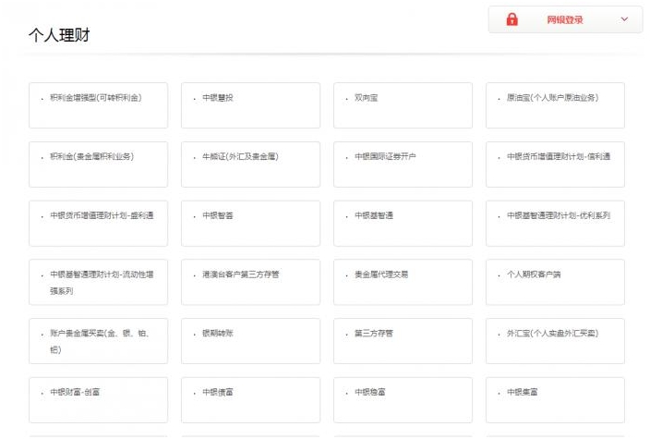Click 积利金(贵金属积利业务) link

[92, 157]
